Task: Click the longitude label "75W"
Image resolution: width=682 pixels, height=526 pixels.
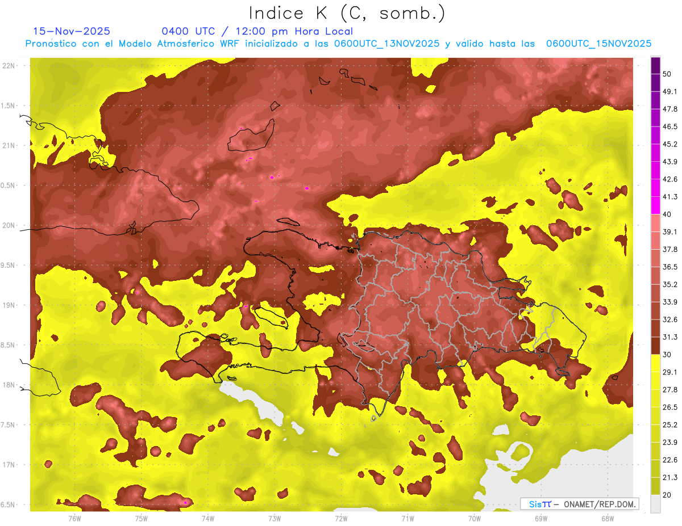Action: coord(141,519)
